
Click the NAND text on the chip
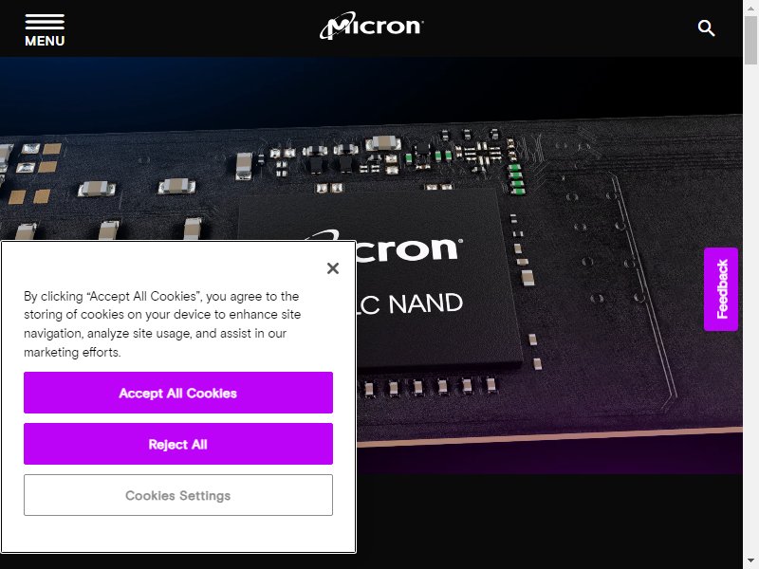click(x=425, y=304)
